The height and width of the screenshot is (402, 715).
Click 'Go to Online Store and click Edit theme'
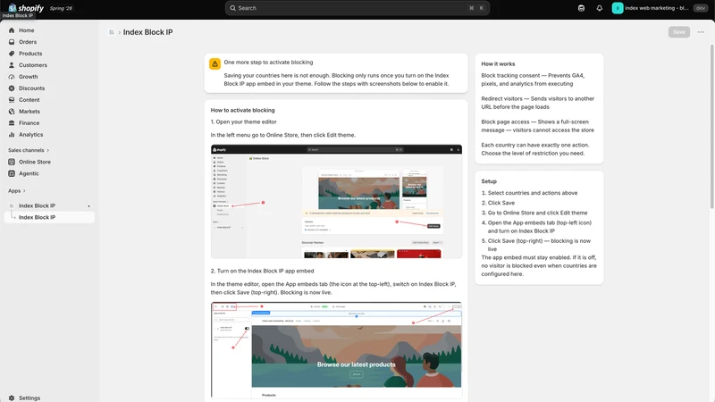point(538,213)
